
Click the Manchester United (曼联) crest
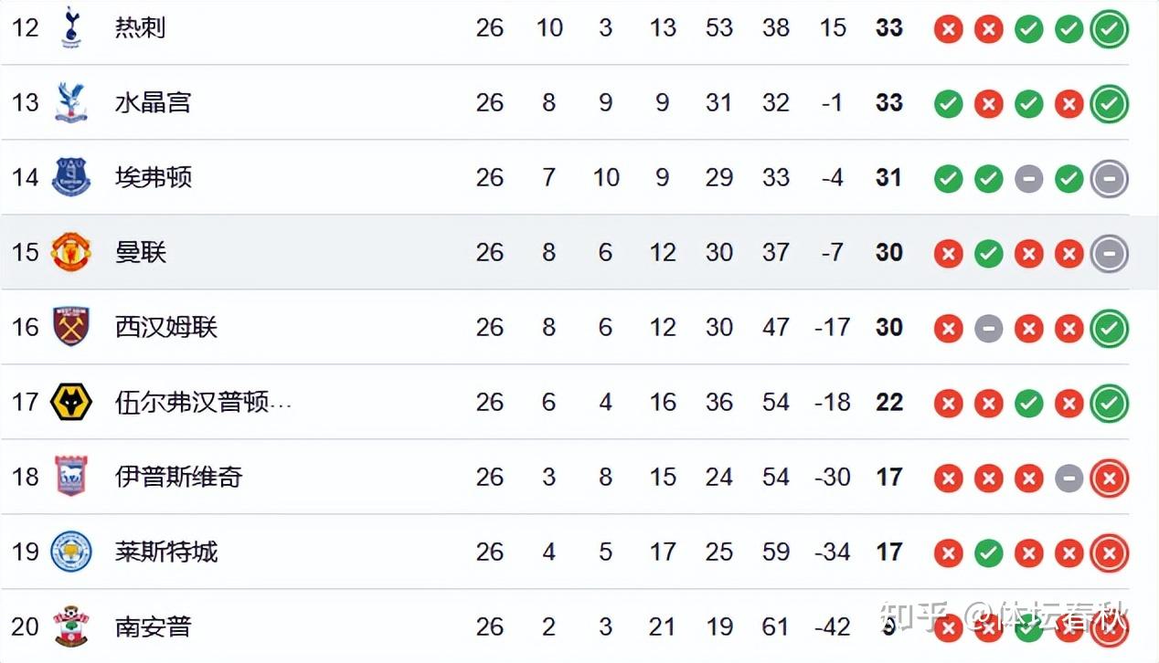[x=70, y=252]
